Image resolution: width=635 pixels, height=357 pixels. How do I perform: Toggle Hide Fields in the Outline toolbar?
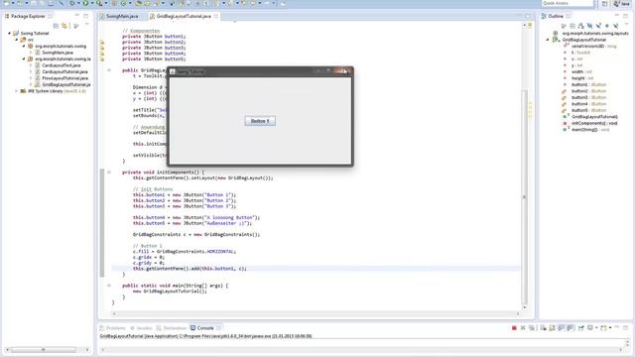coord(589,26)
